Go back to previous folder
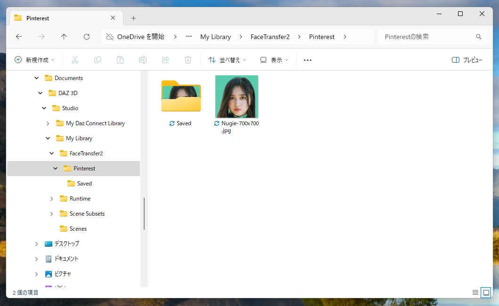The width and height of the screenshot is (499, 306). click(19, 37)
